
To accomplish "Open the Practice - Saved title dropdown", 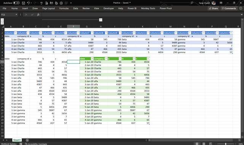I will pos(130,3).
